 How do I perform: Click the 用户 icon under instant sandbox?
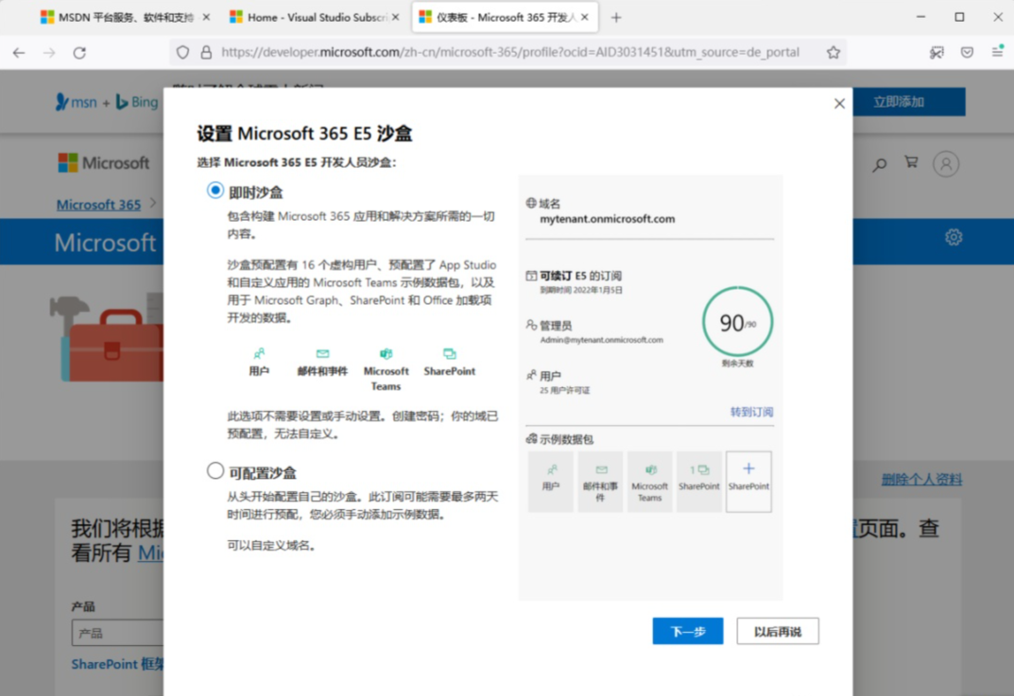click(259, 353)
